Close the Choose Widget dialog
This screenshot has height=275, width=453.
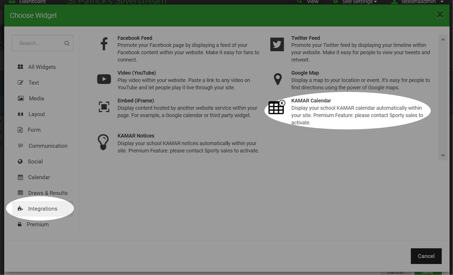tap(440, 15)
